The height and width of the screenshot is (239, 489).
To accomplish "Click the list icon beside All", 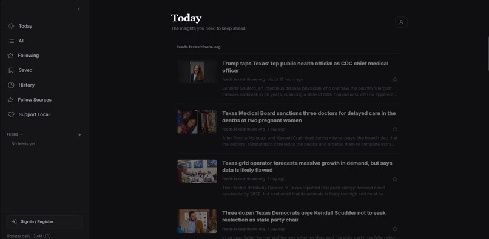I will pyautogui.click(x=12, y=41).
